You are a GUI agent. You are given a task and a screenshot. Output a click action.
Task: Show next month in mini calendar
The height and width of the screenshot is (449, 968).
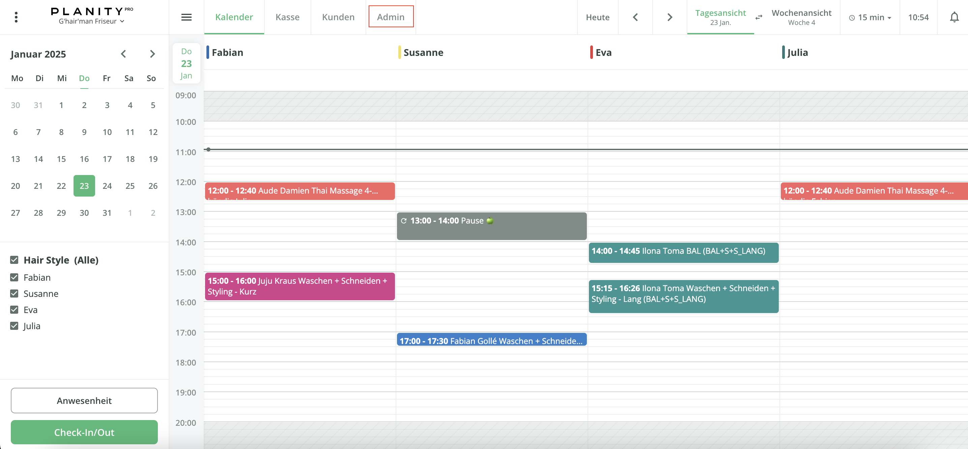(152, 54)
